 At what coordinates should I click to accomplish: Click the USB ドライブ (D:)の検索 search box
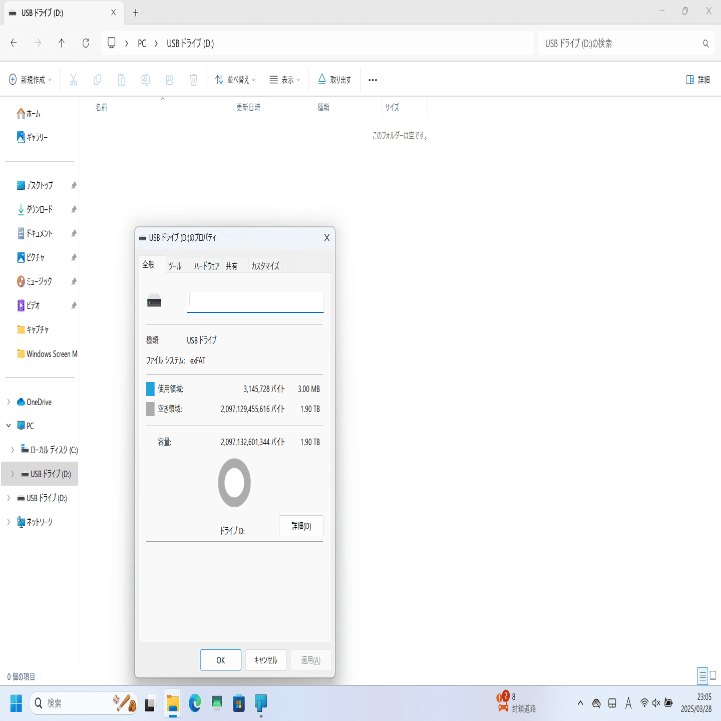[626, 44]
